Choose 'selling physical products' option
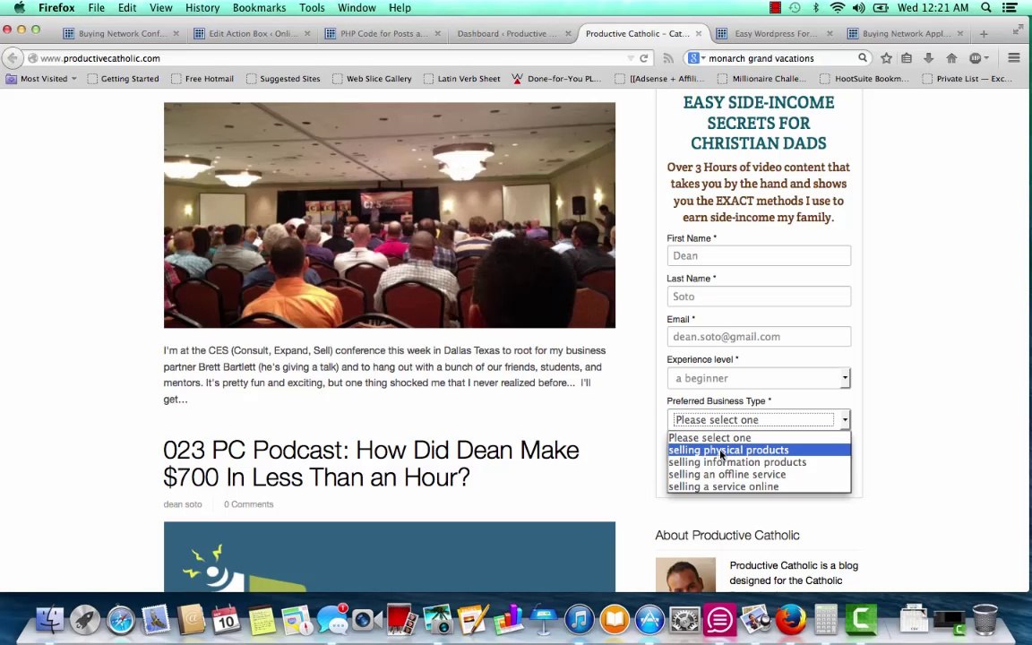The width and height of the screenshot is (1032, 645). point(758,451)
